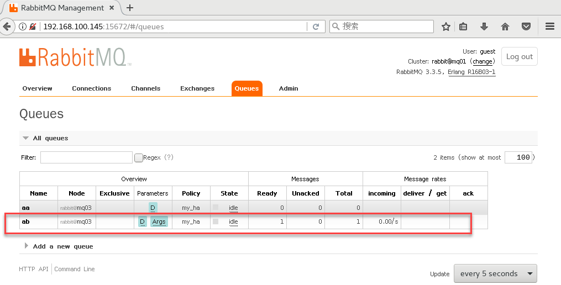The image size is (561, 285).
Task: Switch to the Channels tab
Action: (x=145, y=89)
